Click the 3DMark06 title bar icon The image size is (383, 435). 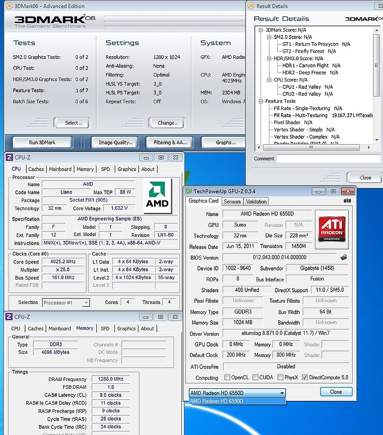coord(9,6)
